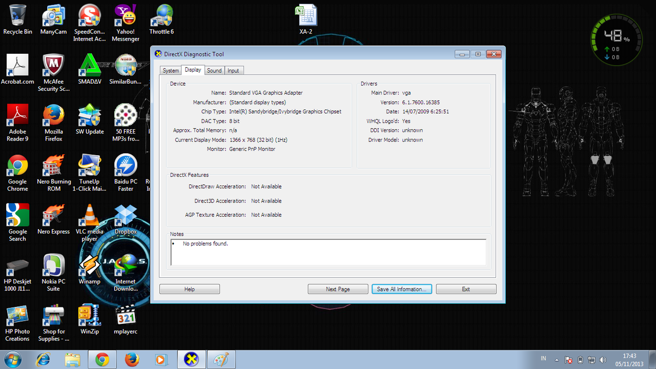Open the XA-2 Excel file icon

306,19
